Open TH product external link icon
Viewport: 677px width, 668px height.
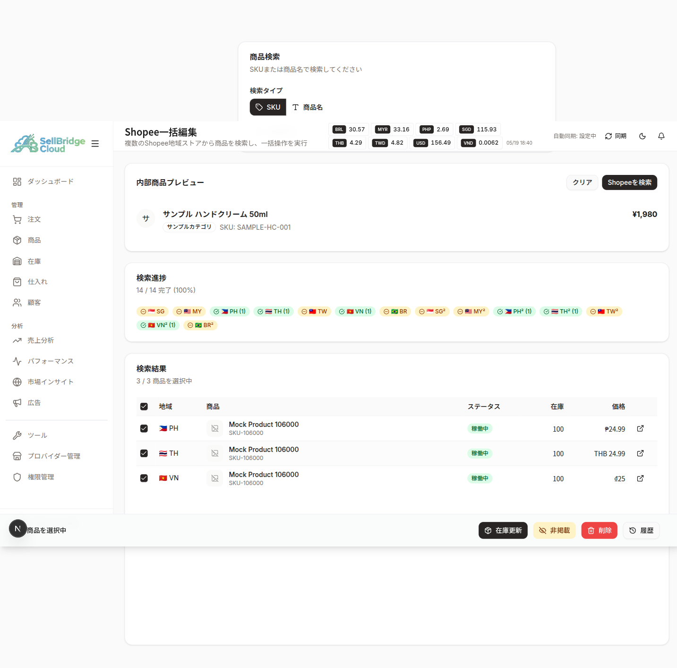[x=640, y=453]
